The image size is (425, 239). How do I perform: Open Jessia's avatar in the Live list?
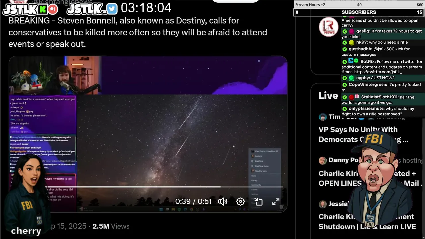[x=323, y=204]
